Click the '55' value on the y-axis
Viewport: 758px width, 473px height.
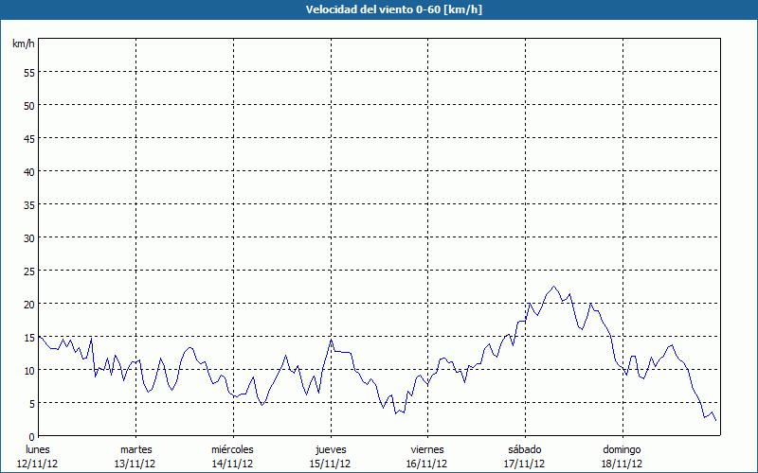[x=28, y=72]
